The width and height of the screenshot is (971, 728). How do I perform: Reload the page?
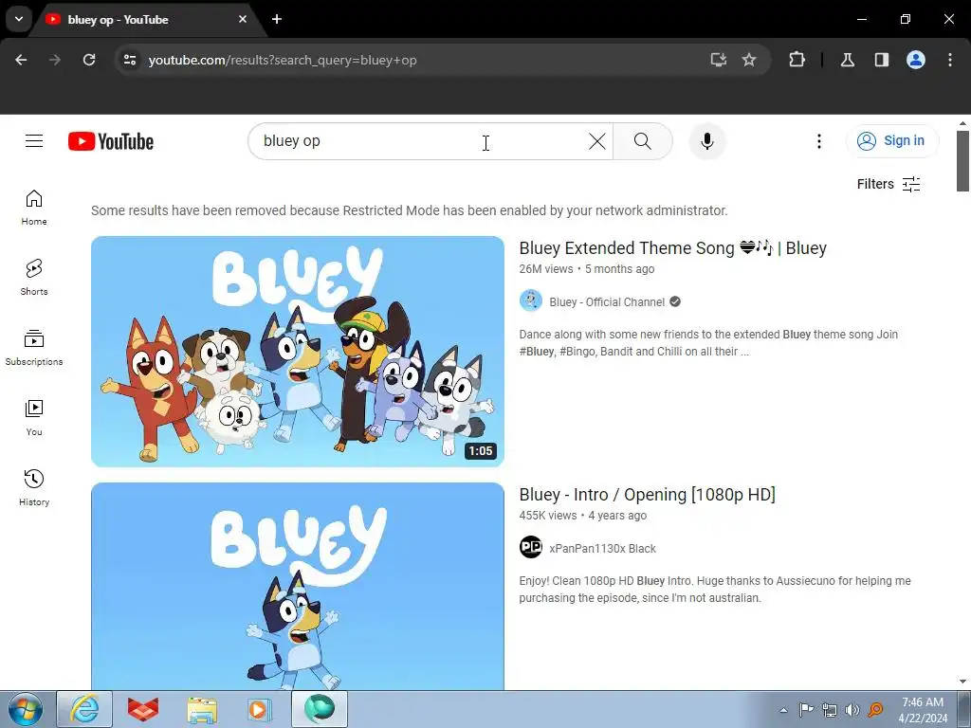point(89,60)
